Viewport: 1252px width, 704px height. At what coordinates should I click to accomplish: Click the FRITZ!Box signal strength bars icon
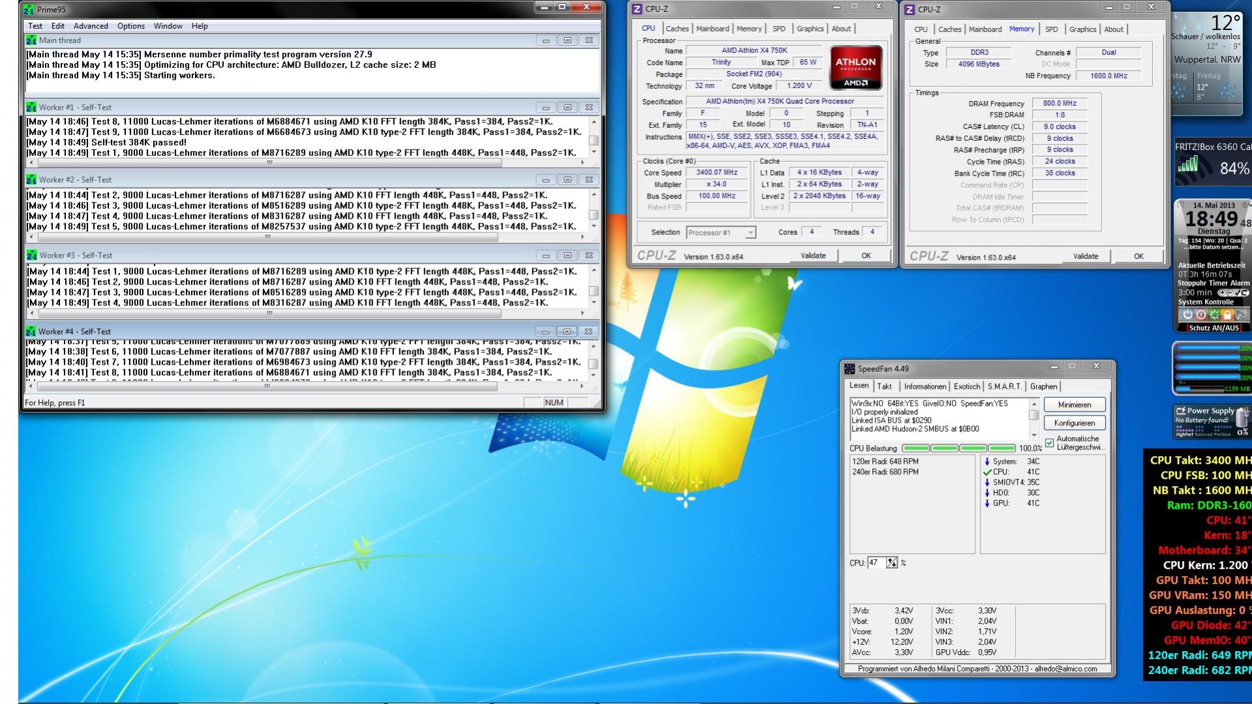(x=1189, y=164)
